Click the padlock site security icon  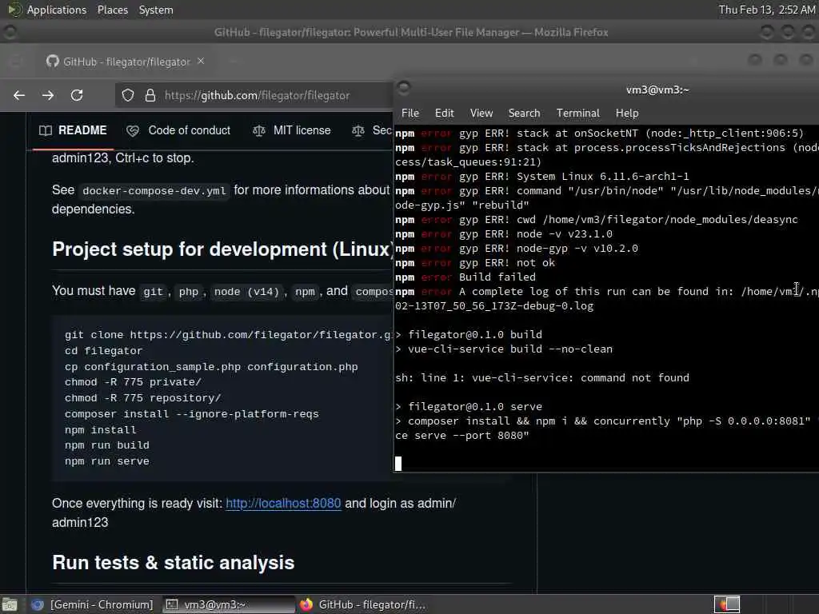(150, 95)
